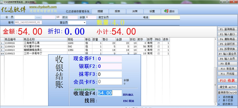238x108 pixels.
Task: Click the exit door icon on 退出
Action: pos(166,11)
